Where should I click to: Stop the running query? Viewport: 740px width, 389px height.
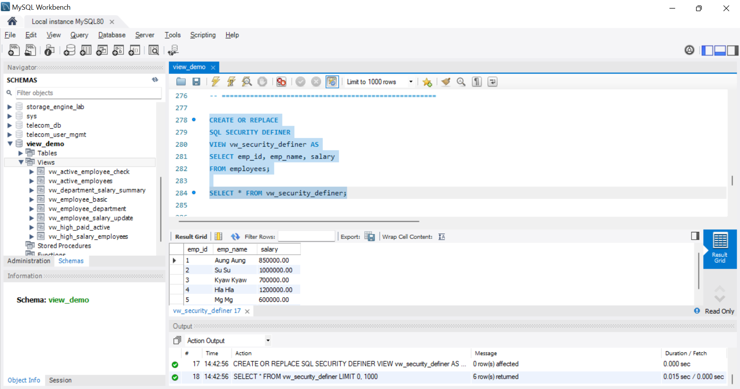point(262,82)
